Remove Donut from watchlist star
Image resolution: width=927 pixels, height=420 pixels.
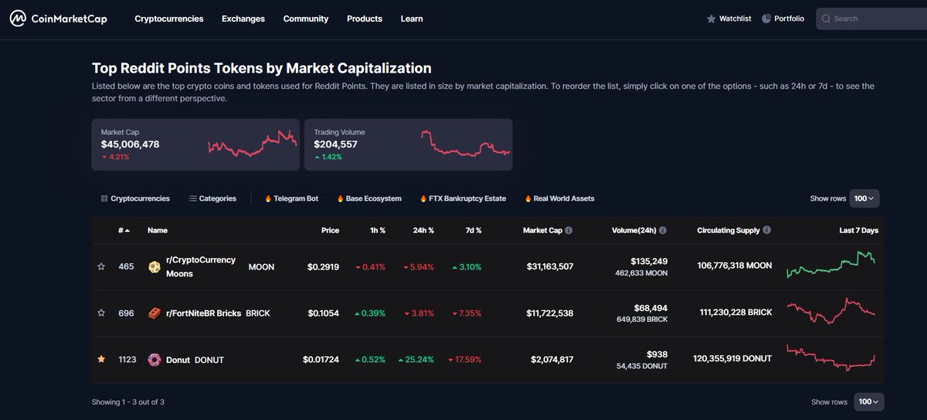[100, 360]
